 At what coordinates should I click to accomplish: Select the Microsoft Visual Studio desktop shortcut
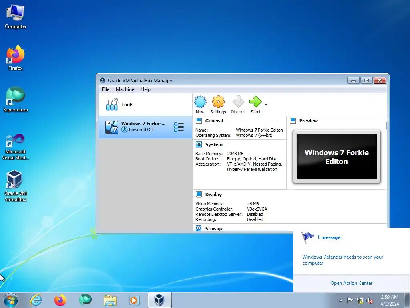[16, 147]
